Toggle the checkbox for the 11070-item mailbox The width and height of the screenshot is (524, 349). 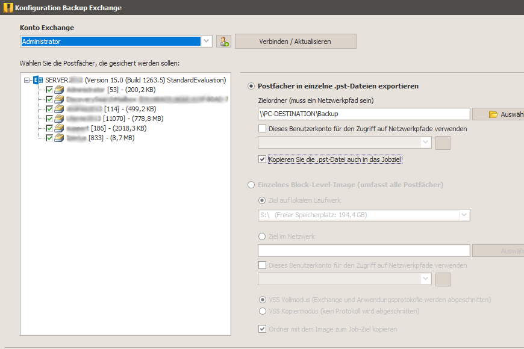coord(49,119)
